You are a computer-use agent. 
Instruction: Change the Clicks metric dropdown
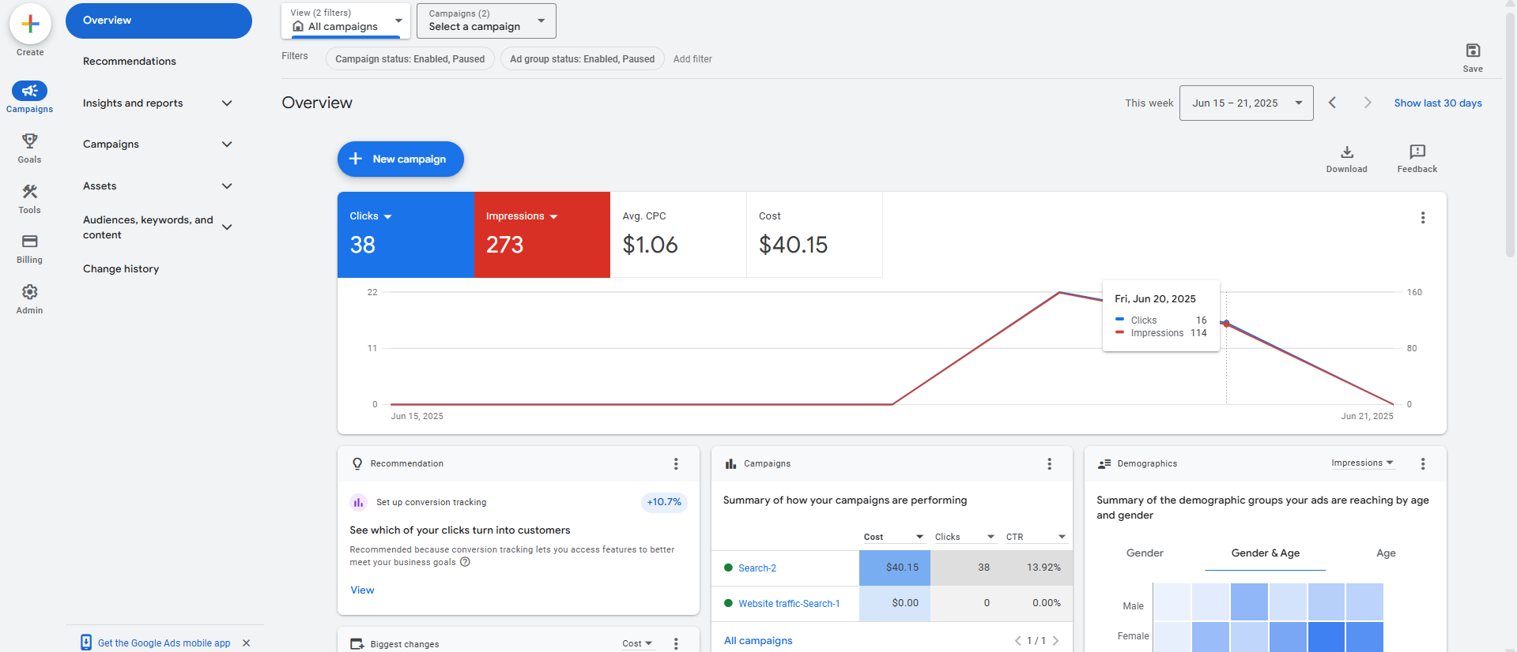371,216
